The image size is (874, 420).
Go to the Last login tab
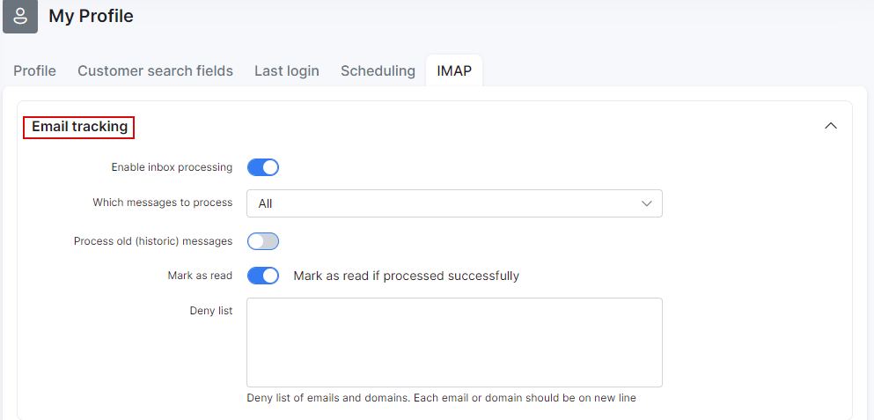287,70
